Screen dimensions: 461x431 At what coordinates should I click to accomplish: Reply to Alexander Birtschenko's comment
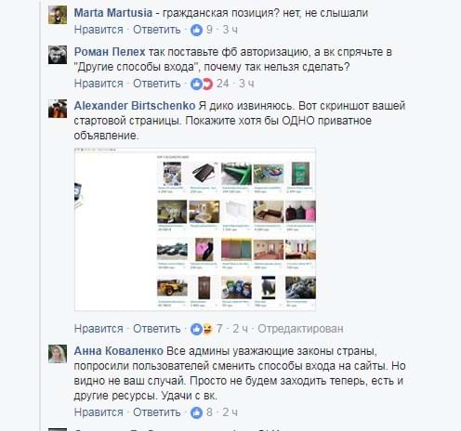[x=157, y=329]
